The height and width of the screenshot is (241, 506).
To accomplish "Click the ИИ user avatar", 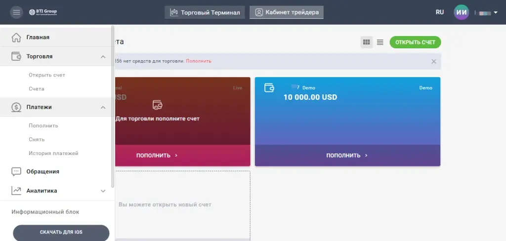I will [462, 12].
